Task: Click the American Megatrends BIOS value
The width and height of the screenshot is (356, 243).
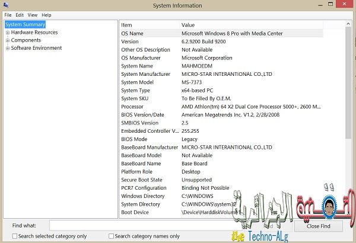Action: [230, 115]
